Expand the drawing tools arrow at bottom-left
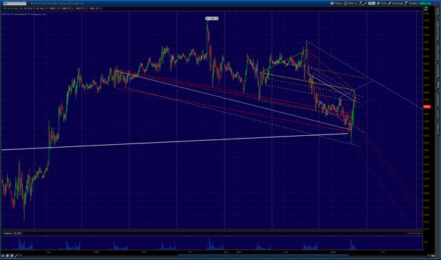 point(21,256)
